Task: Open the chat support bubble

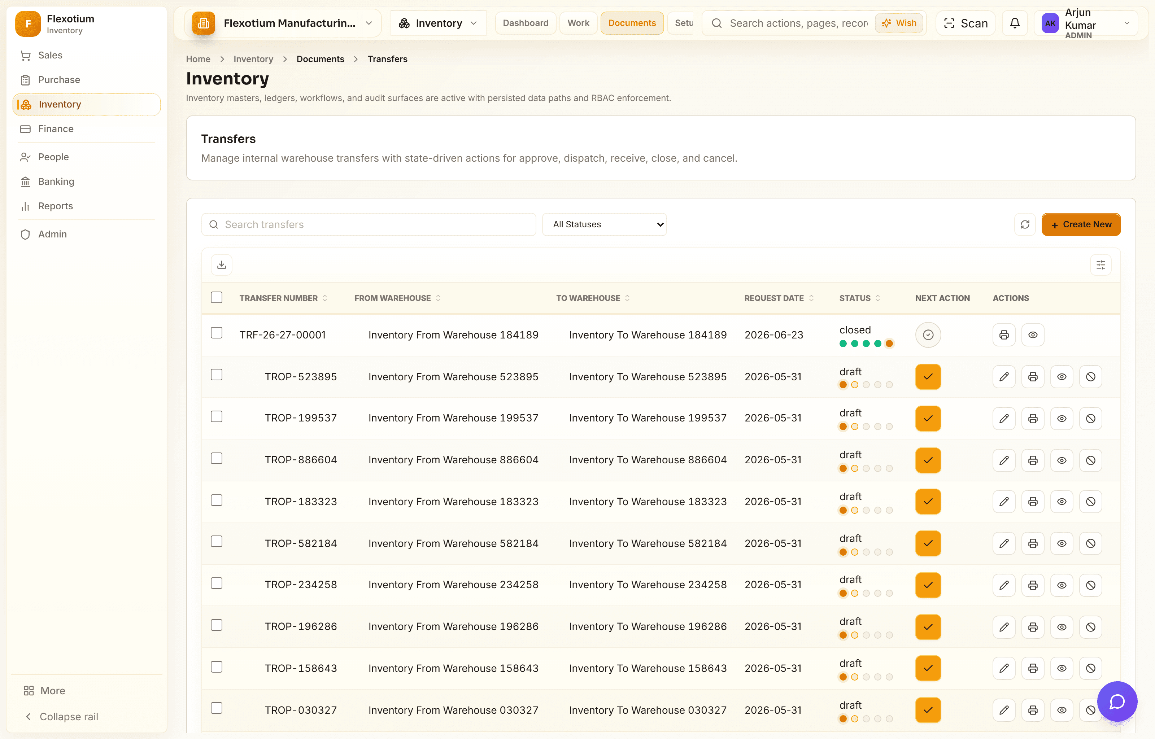Action: [x=1117, y=701]
